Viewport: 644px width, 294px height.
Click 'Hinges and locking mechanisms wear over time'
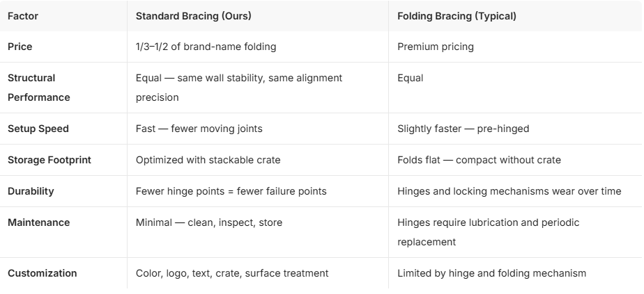point(509,191)
